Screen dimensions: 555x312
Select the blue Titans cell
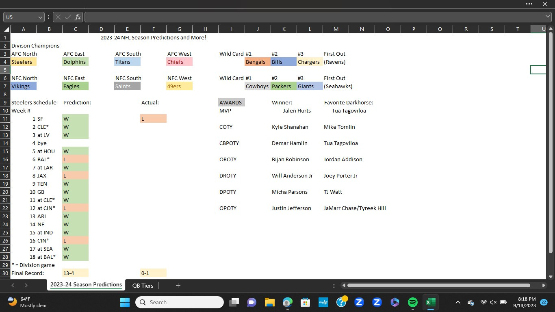pyautogui.click(x=128, y=62)
